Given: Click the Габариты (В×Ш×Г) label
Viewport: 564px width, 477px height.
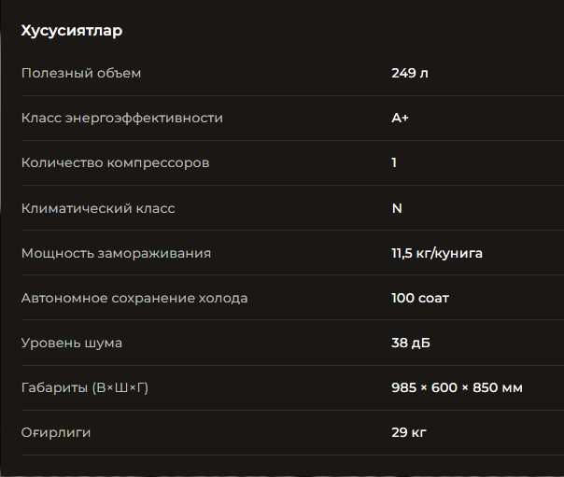Looking at the screenshot, I should 85,387.
